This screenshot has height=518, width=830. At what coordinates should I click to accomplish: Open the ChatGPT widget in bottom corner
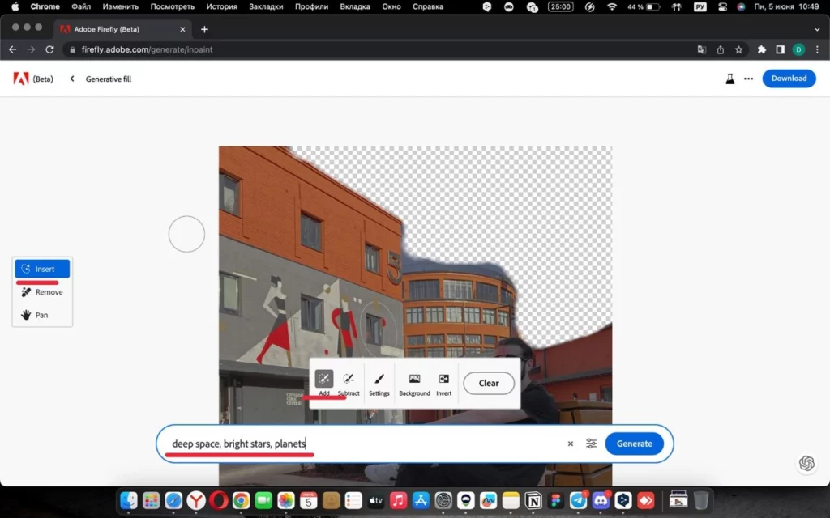pos(806,463)
